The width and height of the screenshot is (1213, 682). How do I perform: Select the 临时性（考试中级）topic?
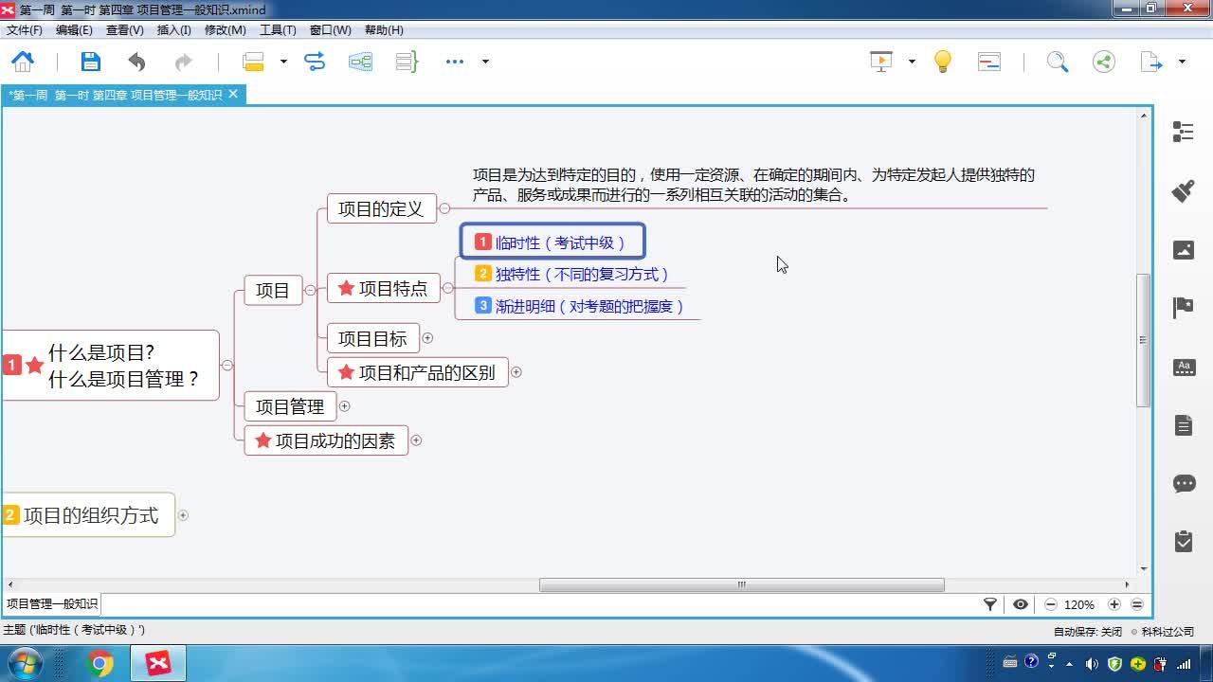click(x=552, y=242)
